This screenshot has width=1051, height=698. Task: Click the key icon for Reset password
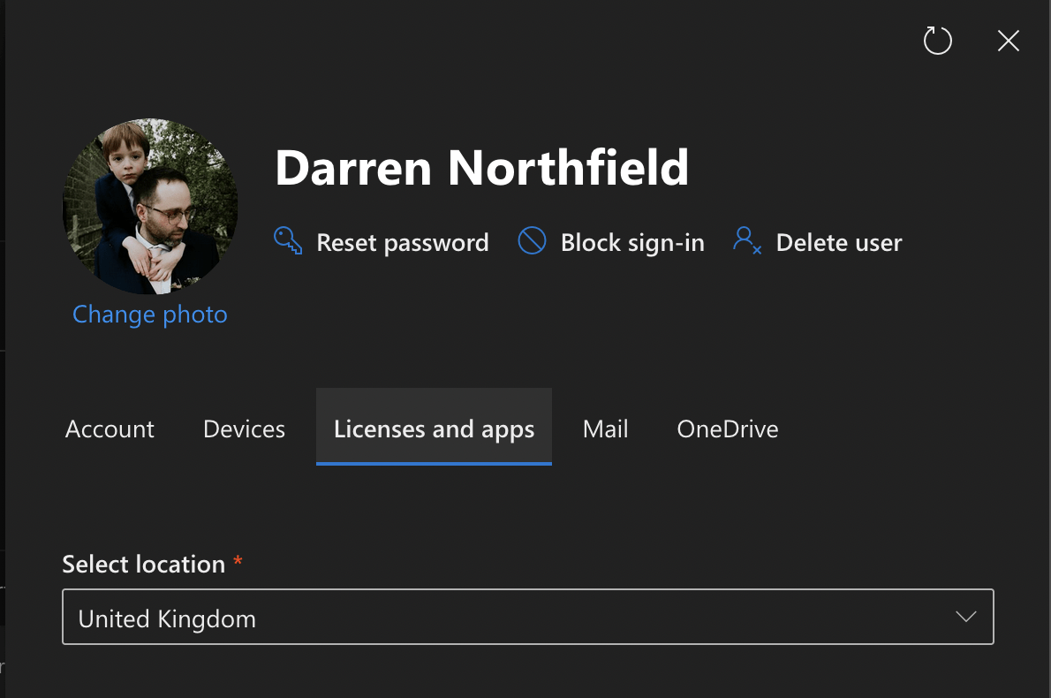pos(288,241)
